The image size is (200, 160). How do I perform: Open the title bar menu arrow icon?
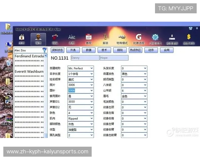[197, 28]
